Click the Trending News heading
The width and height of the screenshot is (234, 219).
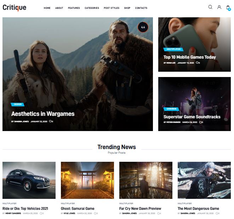click(x=117, y=147)
